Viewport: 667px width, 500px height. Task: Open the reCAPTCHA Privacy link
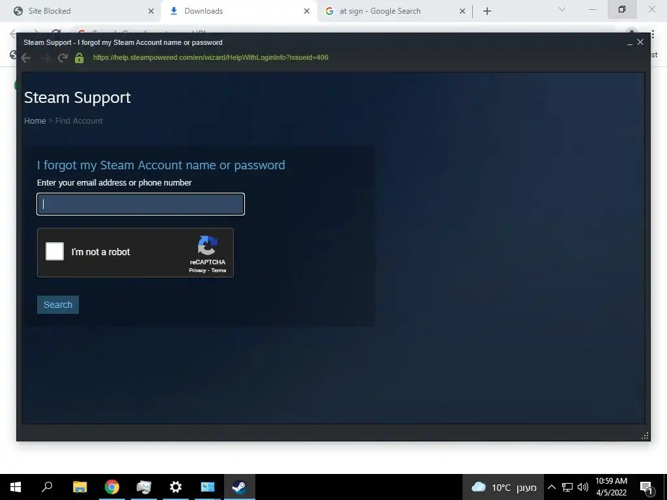(197, 270)
